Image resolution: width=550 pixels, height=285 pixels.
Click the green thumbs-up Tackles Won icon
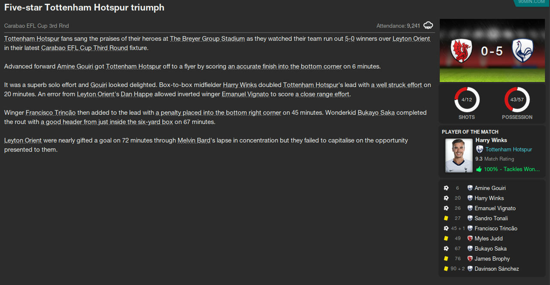[x=479, y=169]
